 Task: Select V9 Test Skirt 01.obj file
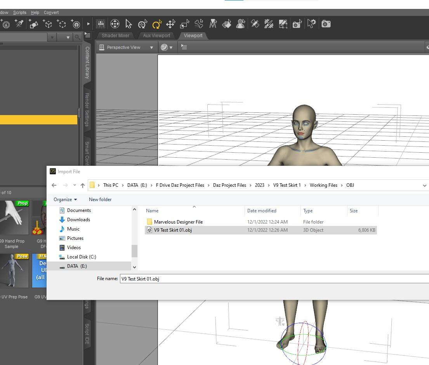173,230
